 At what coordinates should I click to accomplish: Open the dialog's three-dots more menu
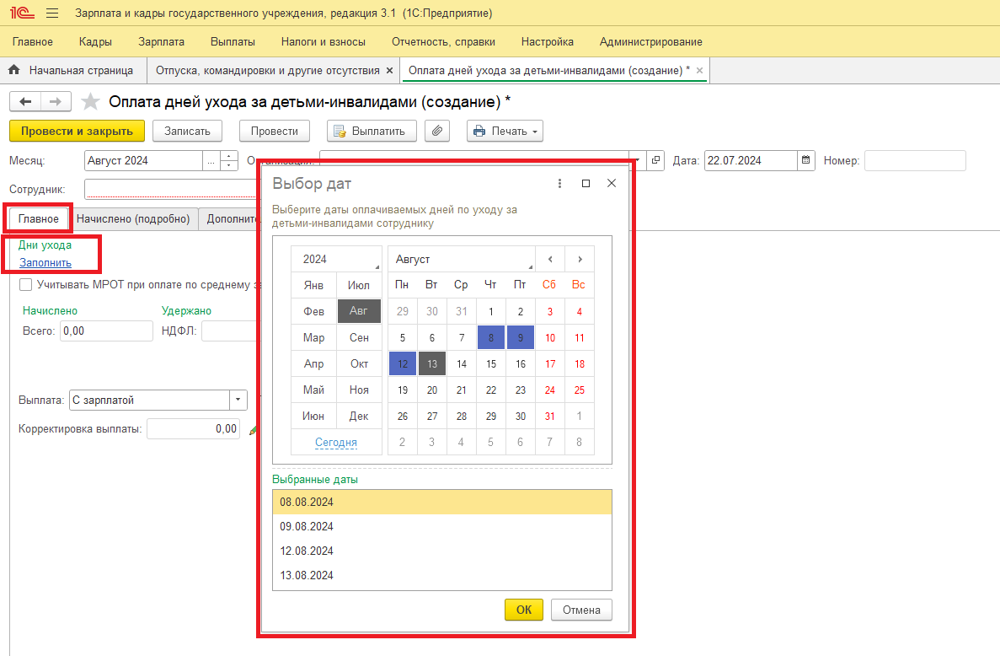pyautogui.click(x=559, y=183)
